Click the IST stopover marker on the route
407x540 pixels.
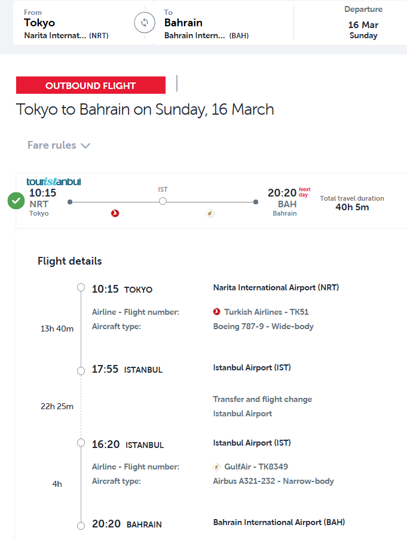click(x=163, y=202)
